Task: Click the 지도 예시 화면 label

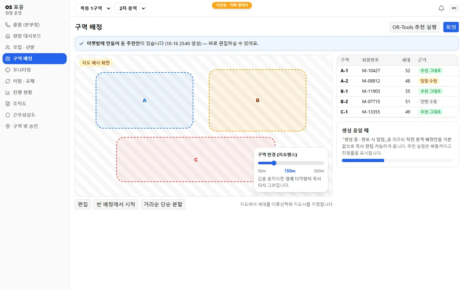Action: [96, 63]
